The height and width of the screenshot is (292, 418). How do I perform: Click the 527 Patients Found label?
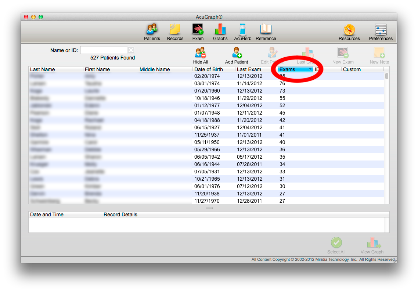[112, 58]
